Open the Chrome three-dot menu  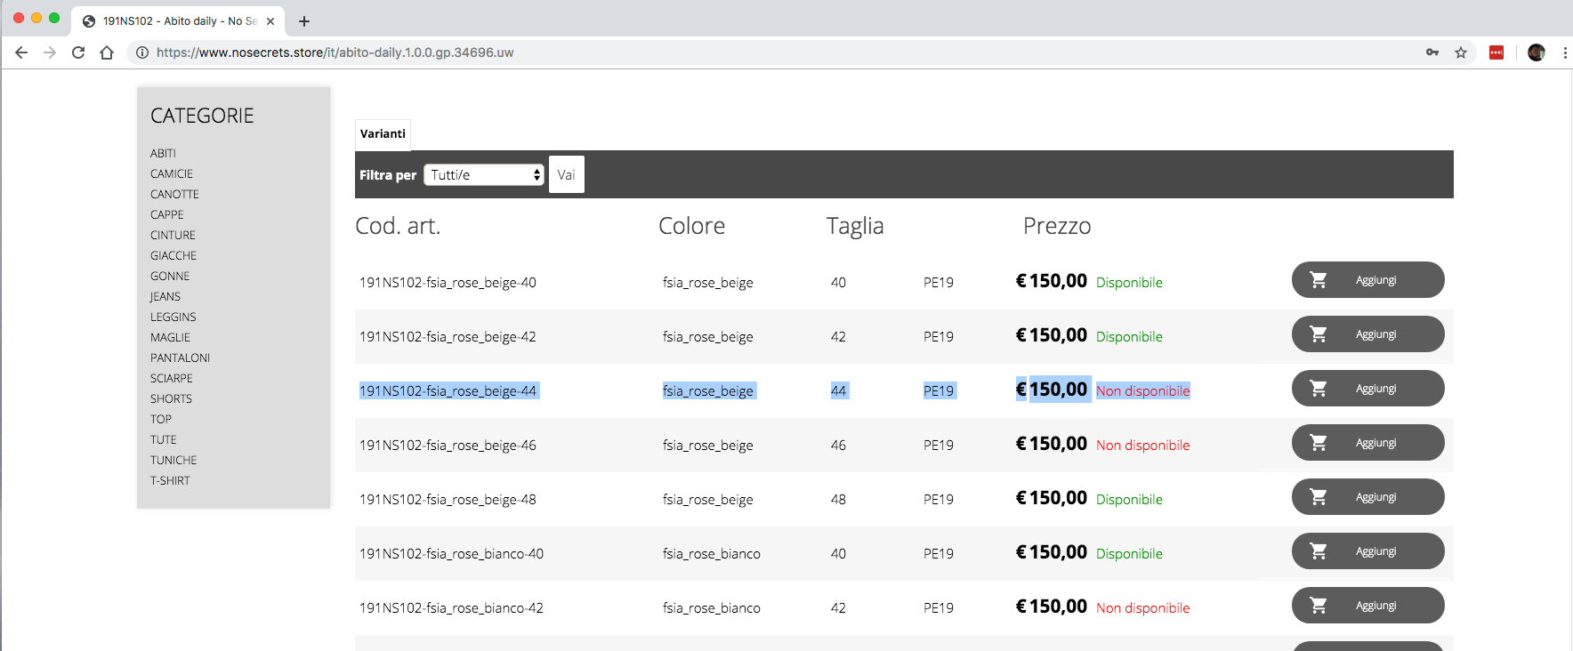pos(1565,52)
